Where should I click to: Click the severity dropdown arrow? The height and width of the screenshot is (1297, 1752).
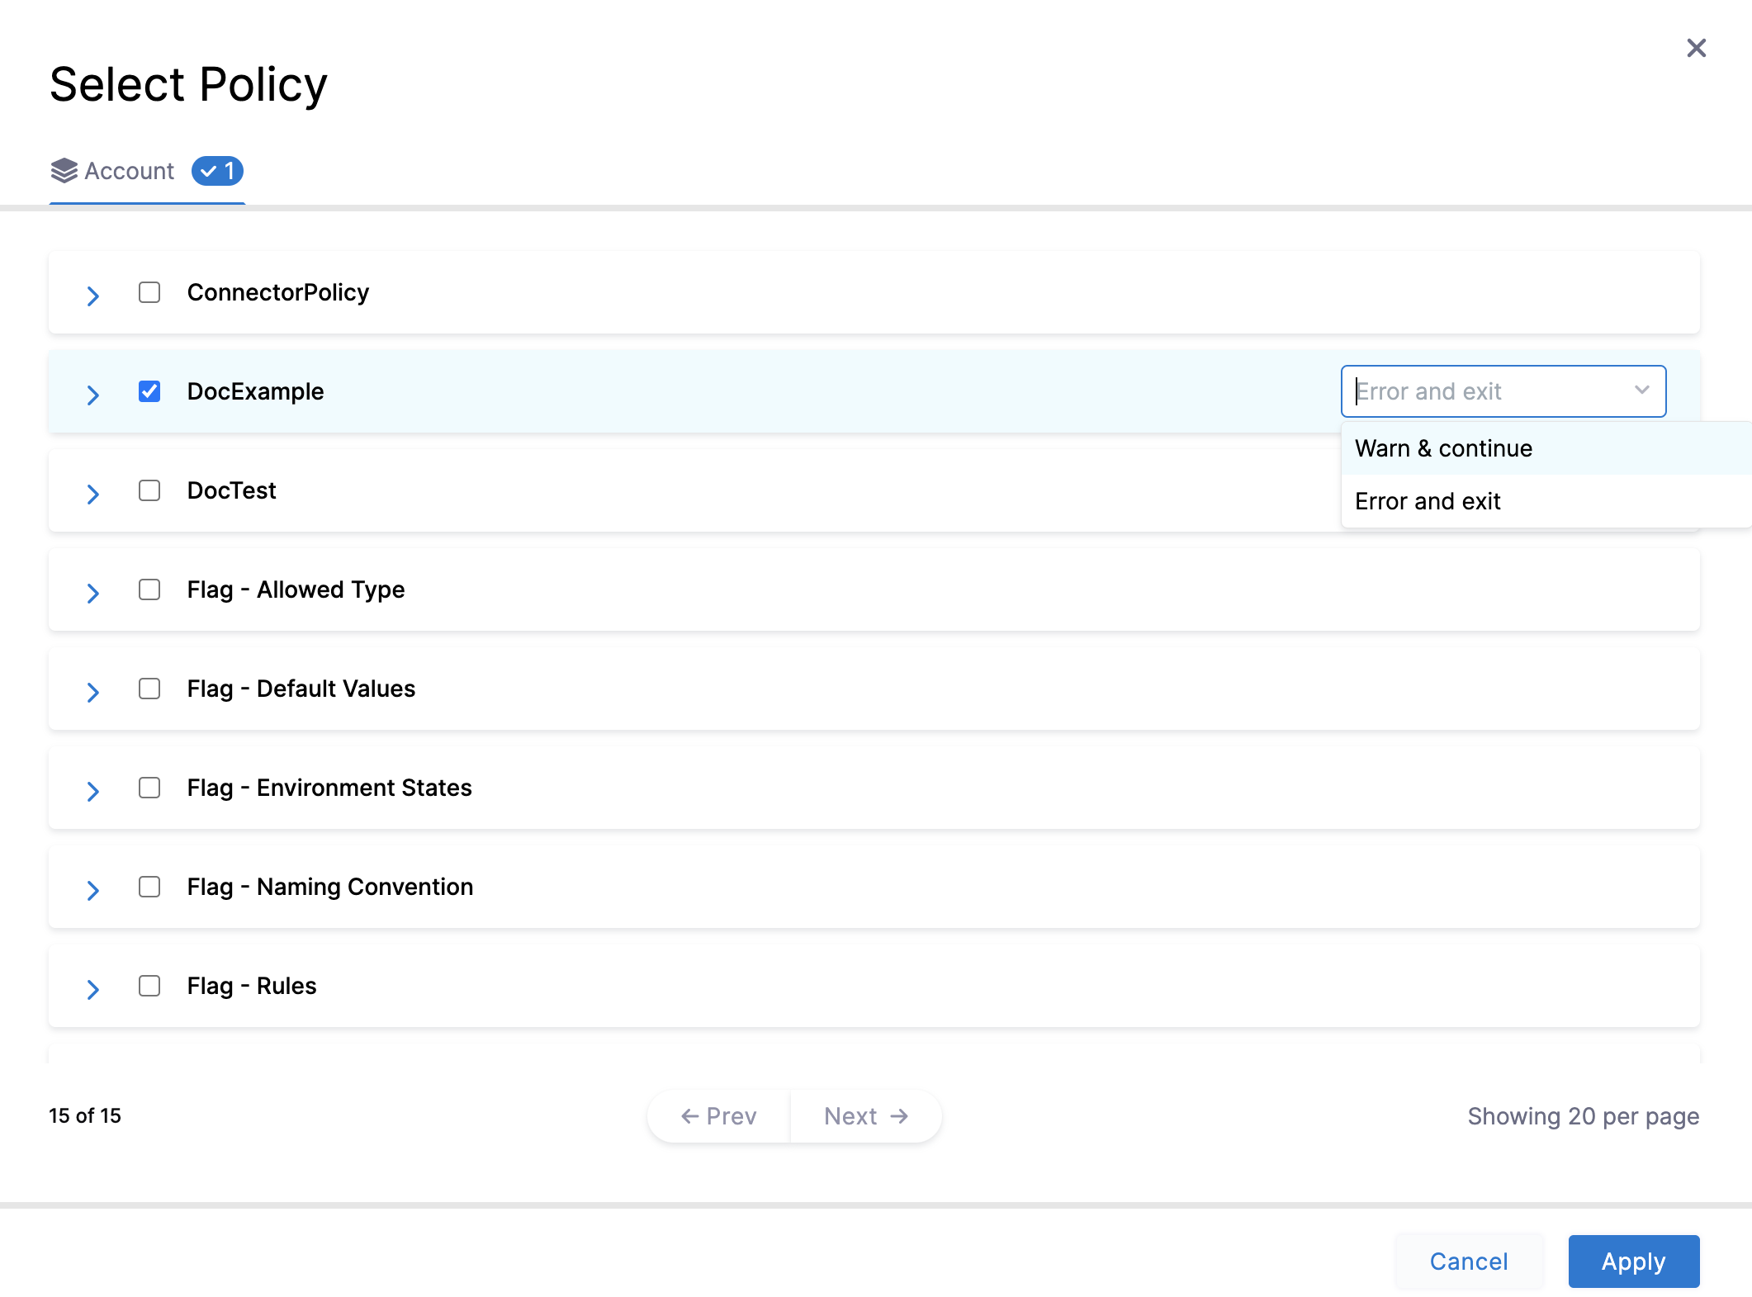click(1641, 391)
